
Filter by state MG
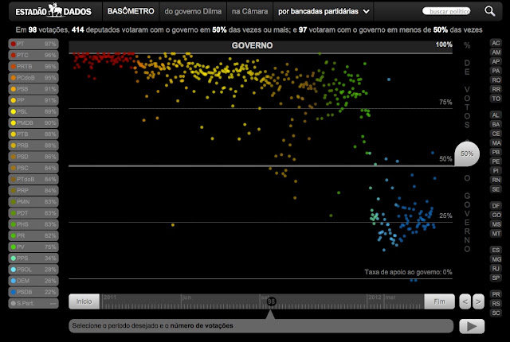(496, 259)
